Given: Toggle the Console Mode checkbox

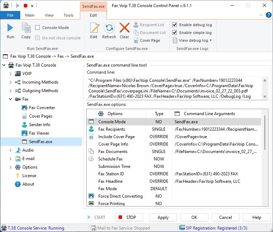Looking at the screenshot, I should pos(37,27).
